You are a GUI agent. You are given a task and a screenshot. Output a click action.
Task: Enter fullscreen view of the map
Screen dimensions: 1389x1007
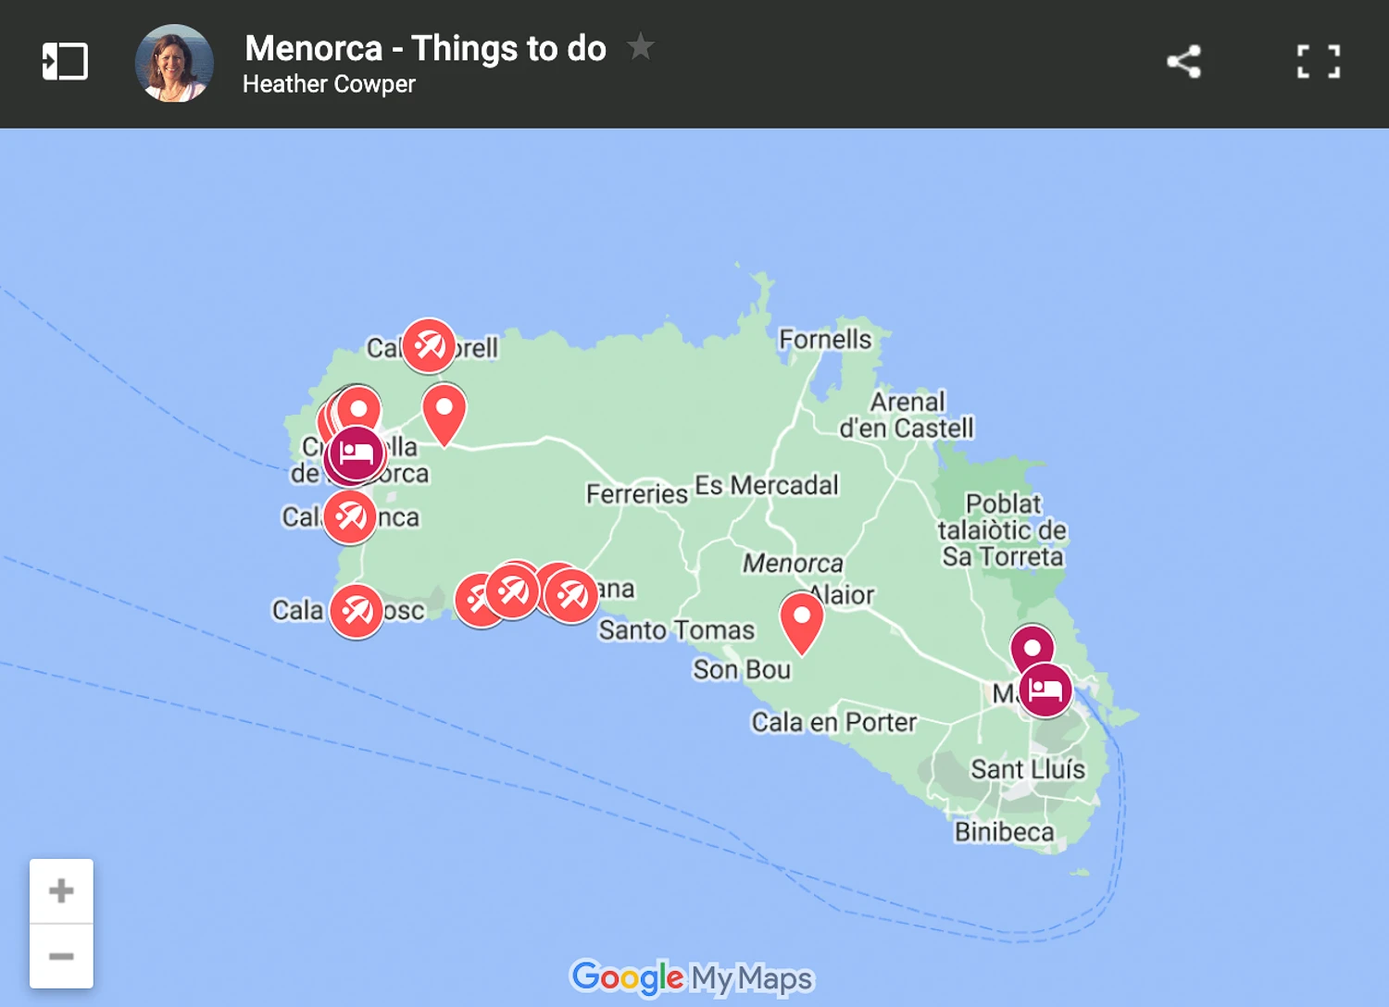click(x=1319, y=61)
